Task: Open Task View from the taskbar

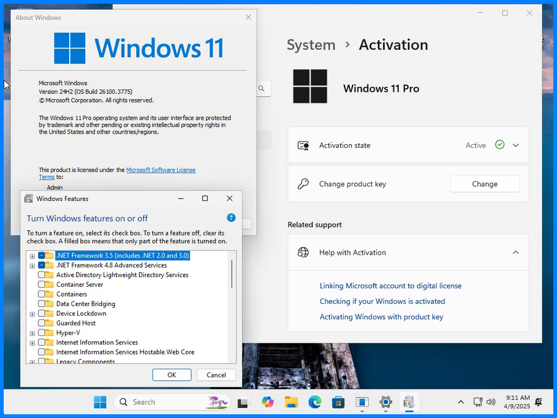Action: pyautogui.click(x=243, y=403)
